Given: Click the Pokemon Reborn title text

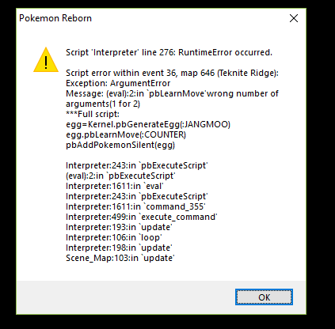Looking at the screenshot, I should point(55,18).
